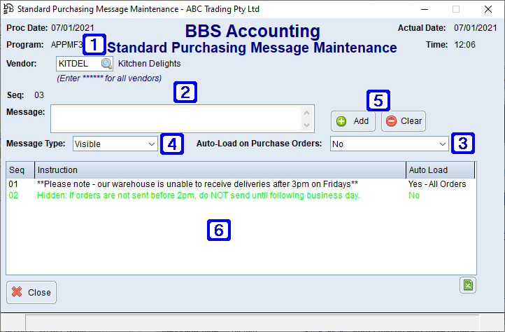Click the Message box scroll down arrow

307,125
